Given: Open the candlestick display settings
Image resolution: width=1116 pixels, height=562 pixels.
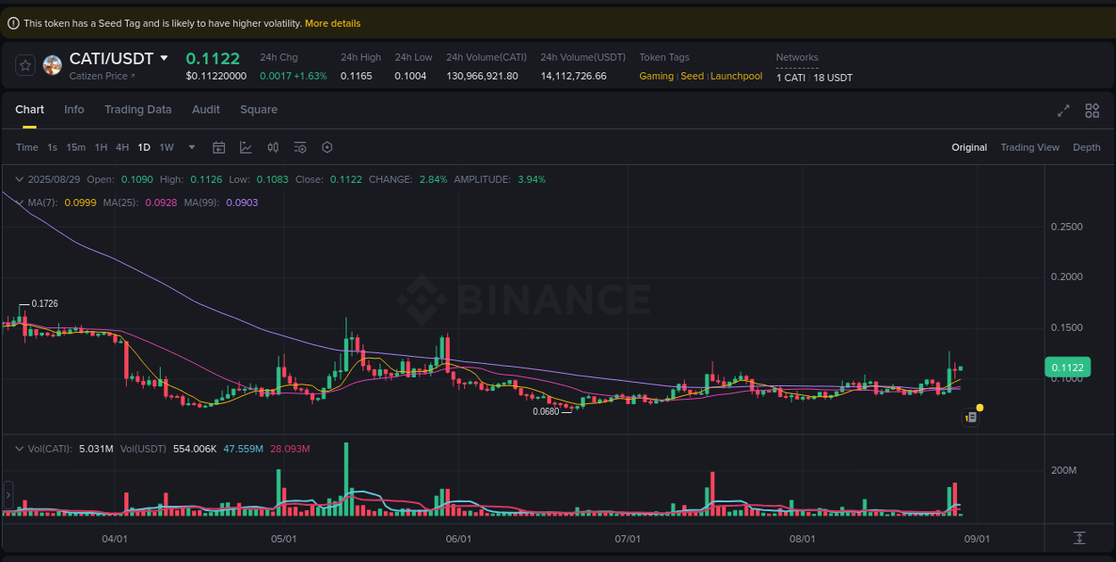Looking at the screenshot, I should click(273, 147).
